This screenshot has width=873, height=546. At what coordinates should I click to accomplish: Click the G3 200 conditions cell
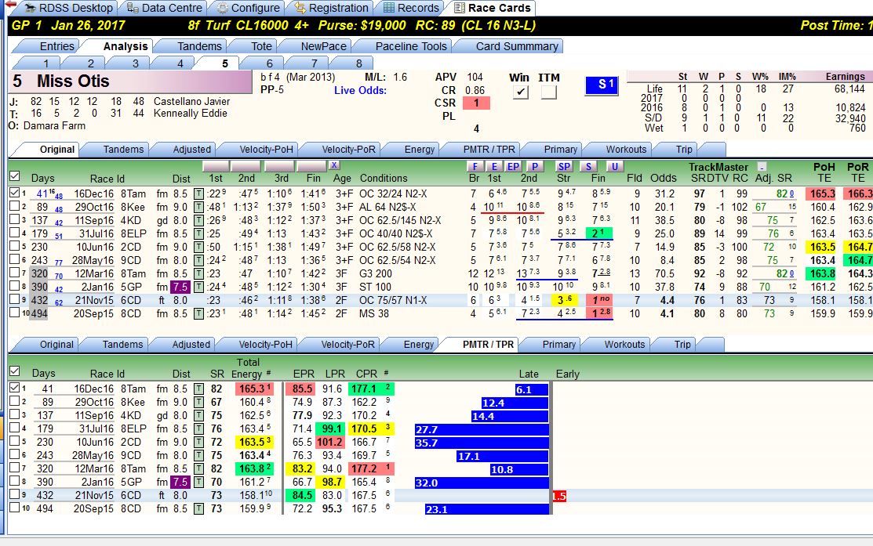(x=375, y=273)
